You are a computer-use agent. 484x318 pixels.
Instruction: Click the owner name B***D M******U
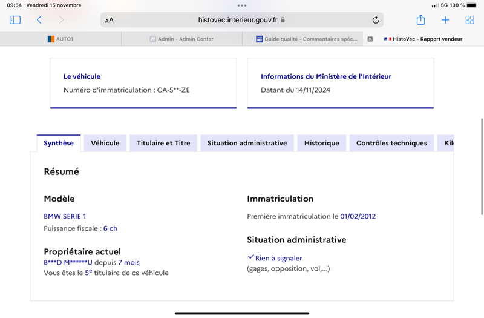[68, 262]
